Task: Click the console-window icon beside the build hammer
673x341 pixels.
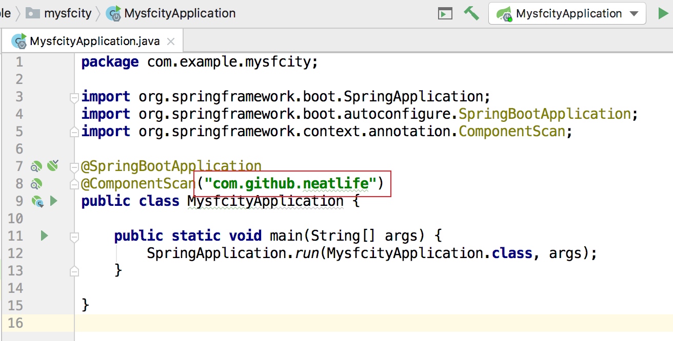Action: coord(444,14)
